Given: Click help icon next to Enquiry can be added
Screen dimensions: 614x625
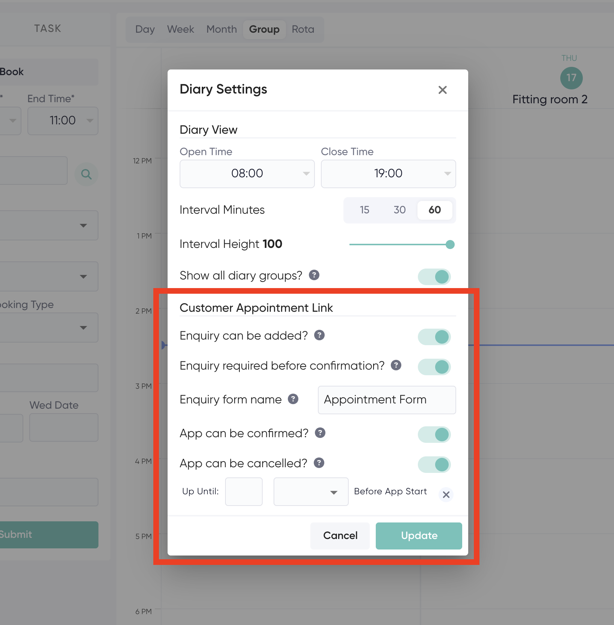Looking at the screenshot, I should tap(319, 335).
